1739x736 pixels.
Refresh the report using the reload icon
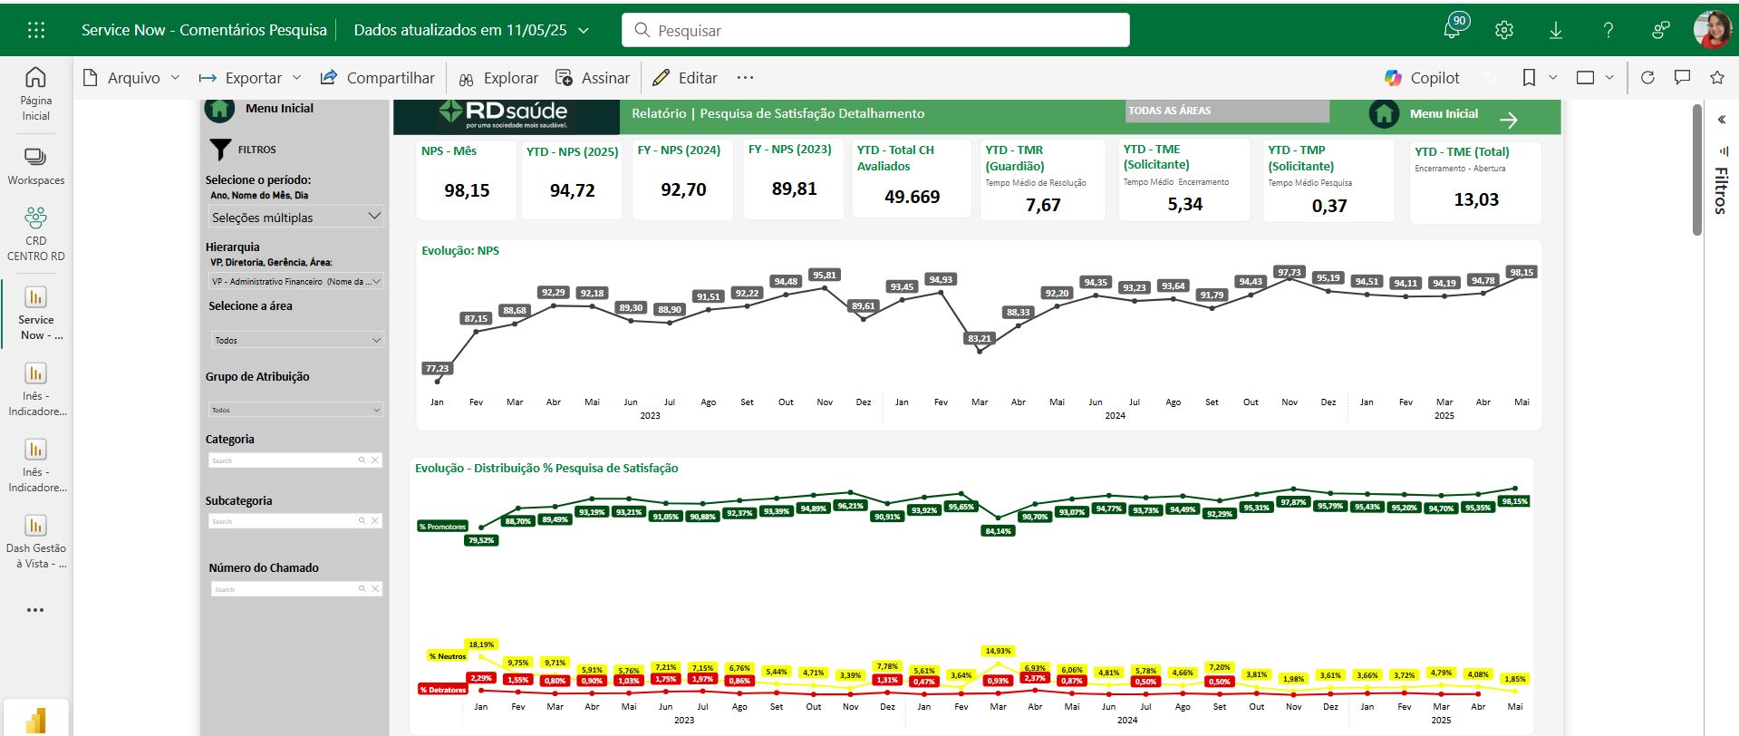(x=1647, y=78)
